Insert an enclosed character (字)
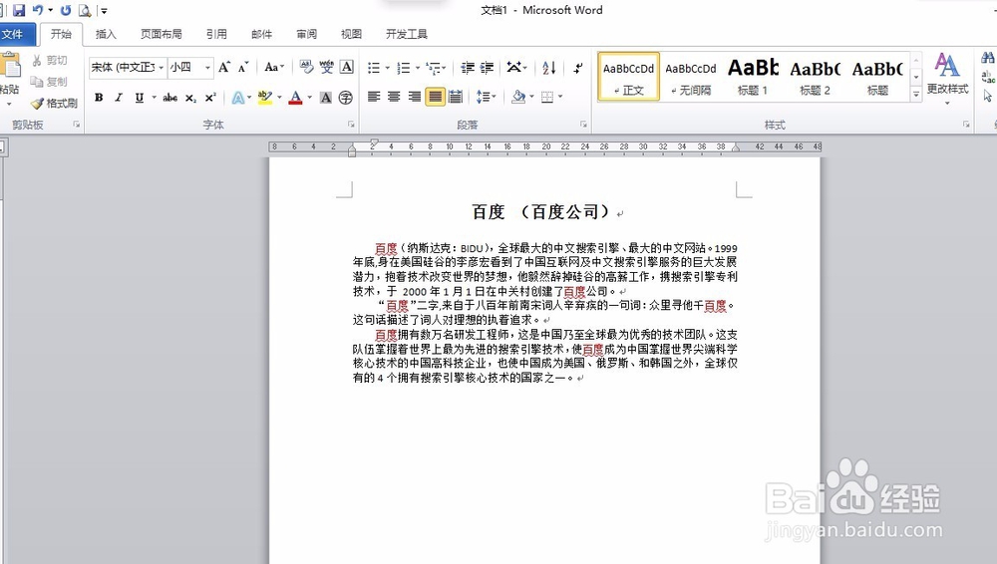This screenshot has height=564, width=997. coord(346,98)
